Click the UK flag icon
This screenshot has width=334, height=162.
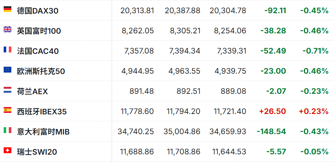pos(7,29)
